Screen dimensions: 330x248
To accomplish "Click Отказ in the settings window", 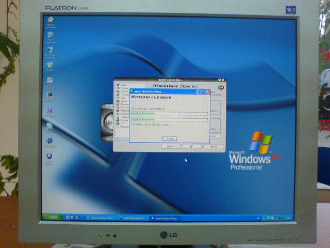I will pyautogui.click(x=211, y=146).
